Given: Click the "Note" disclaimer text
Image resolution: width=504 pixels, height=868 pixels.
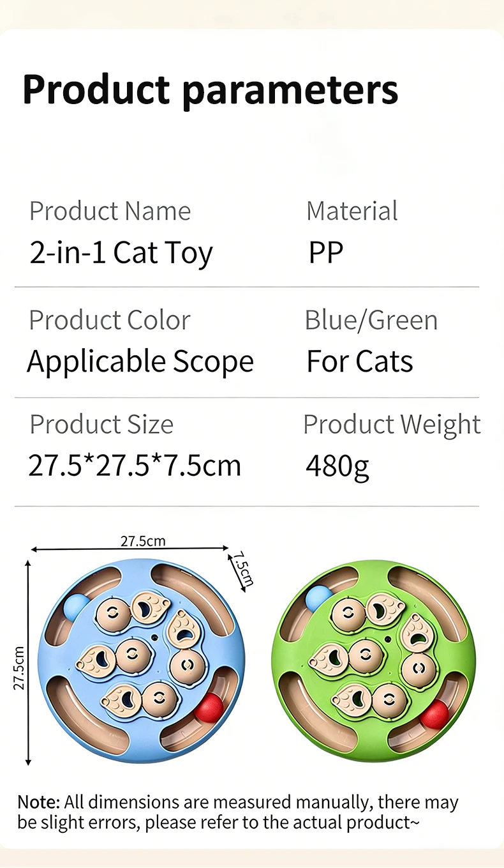Looking at the screenshot, I should [x=238, y=812].
